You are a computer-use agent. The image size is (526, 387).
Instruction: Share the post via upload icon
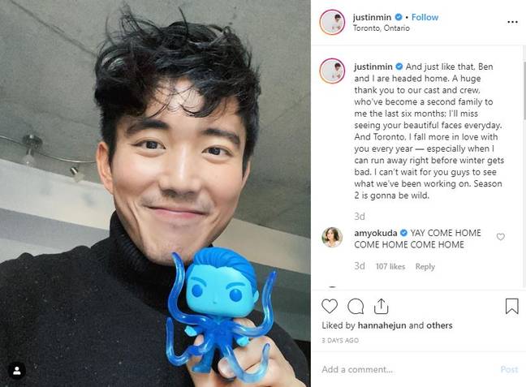pos(381,306)
